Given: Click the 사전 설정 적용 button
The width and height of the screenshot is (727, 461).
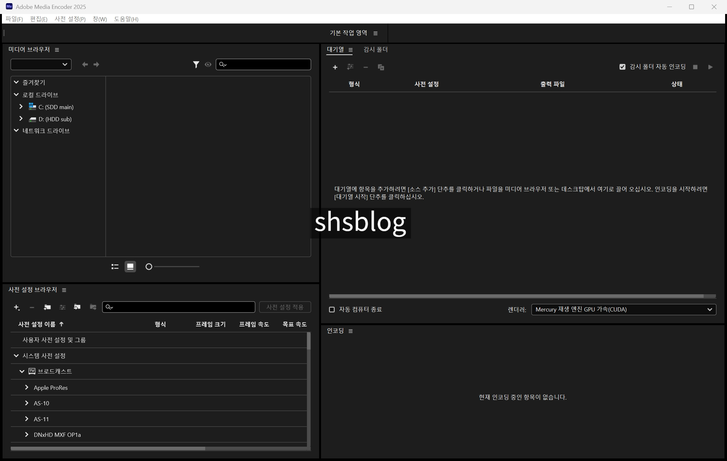Looking at the screenshot, I should click(285, 307).
